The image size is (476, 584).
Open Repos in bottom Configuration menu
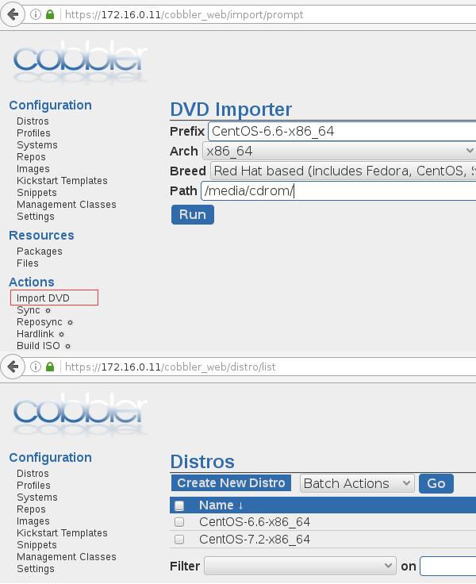[x=31, y=509]
